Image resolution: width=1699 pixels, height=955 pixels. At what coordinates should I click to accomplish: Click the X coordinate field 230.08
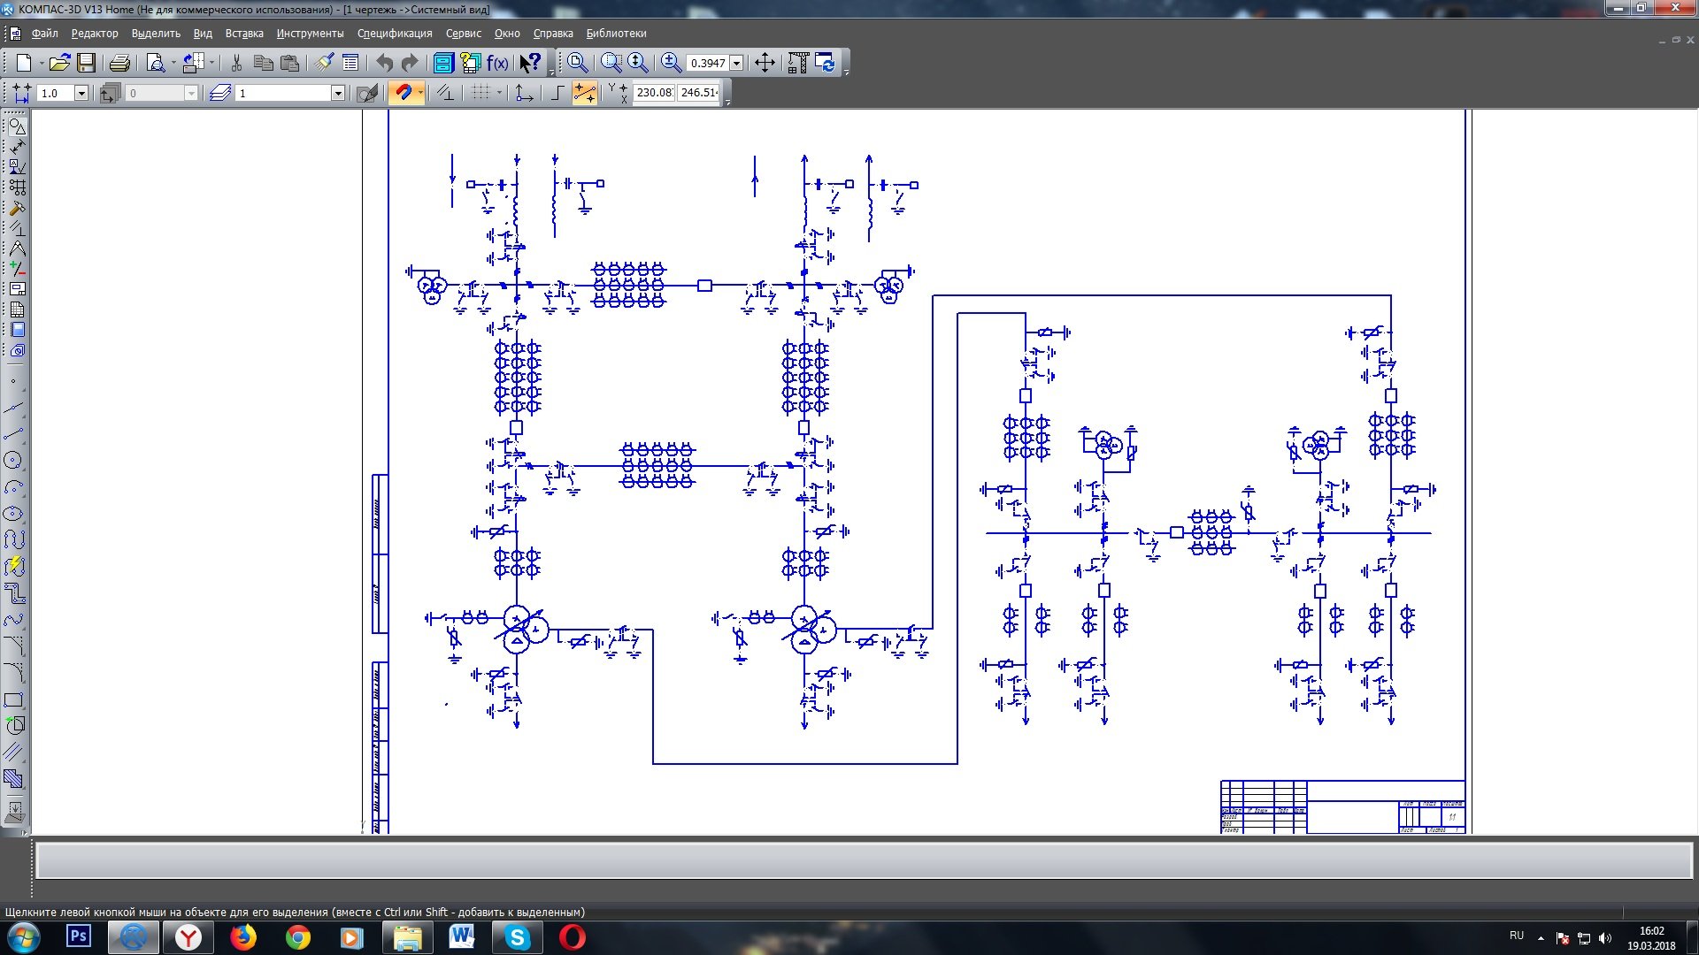click(654, 93)
